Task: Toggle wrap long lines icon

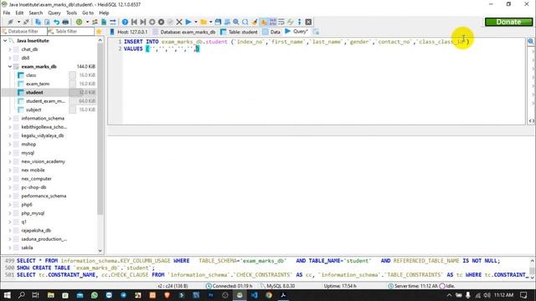Action: coord(281,22)
